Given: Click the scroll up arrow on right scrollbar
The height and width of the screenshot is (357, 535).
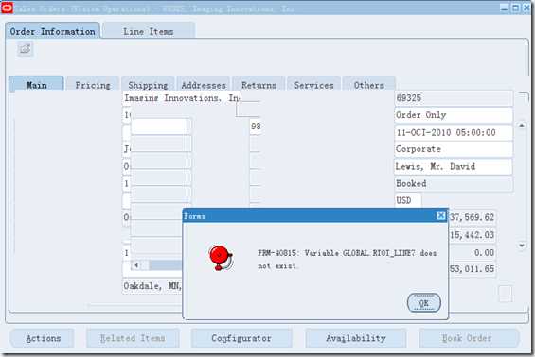Looking at the screenshot, I should [522, 125].
